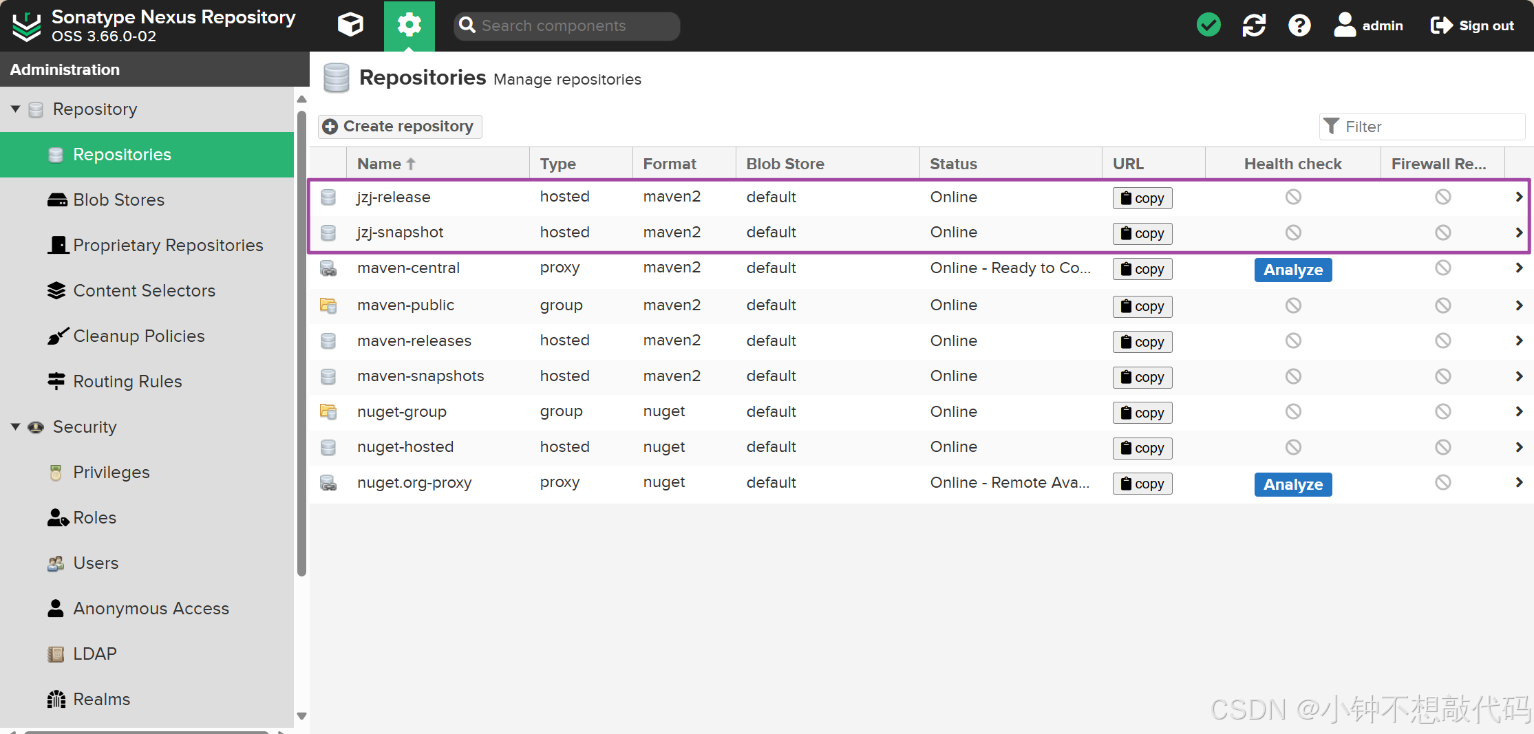Collapse the Repository tree section
The image size is (1534, 734).
coord(15,109)
